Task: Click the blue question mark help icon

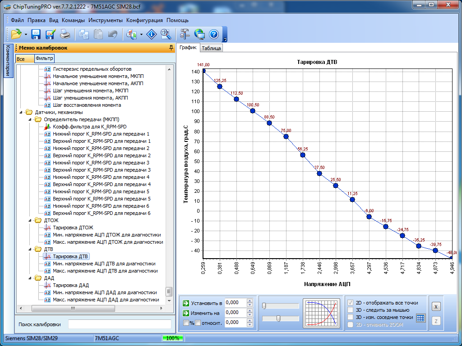Action: click(x=213, y=34)
